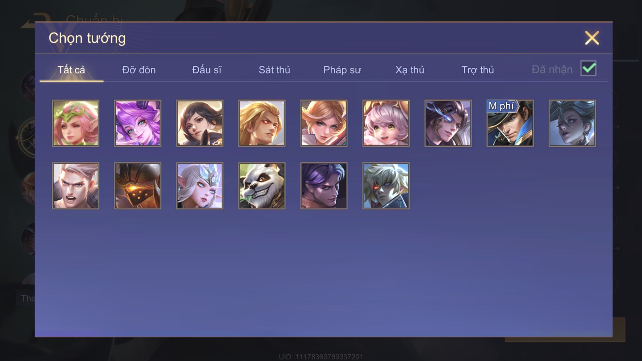Pick the purple-haired fox girl hero
642x361 pixels.
[138, 123]
